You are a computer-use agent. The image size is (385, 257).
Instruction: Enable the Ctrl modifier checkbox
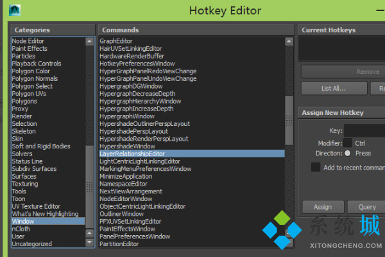coord(347,143)
